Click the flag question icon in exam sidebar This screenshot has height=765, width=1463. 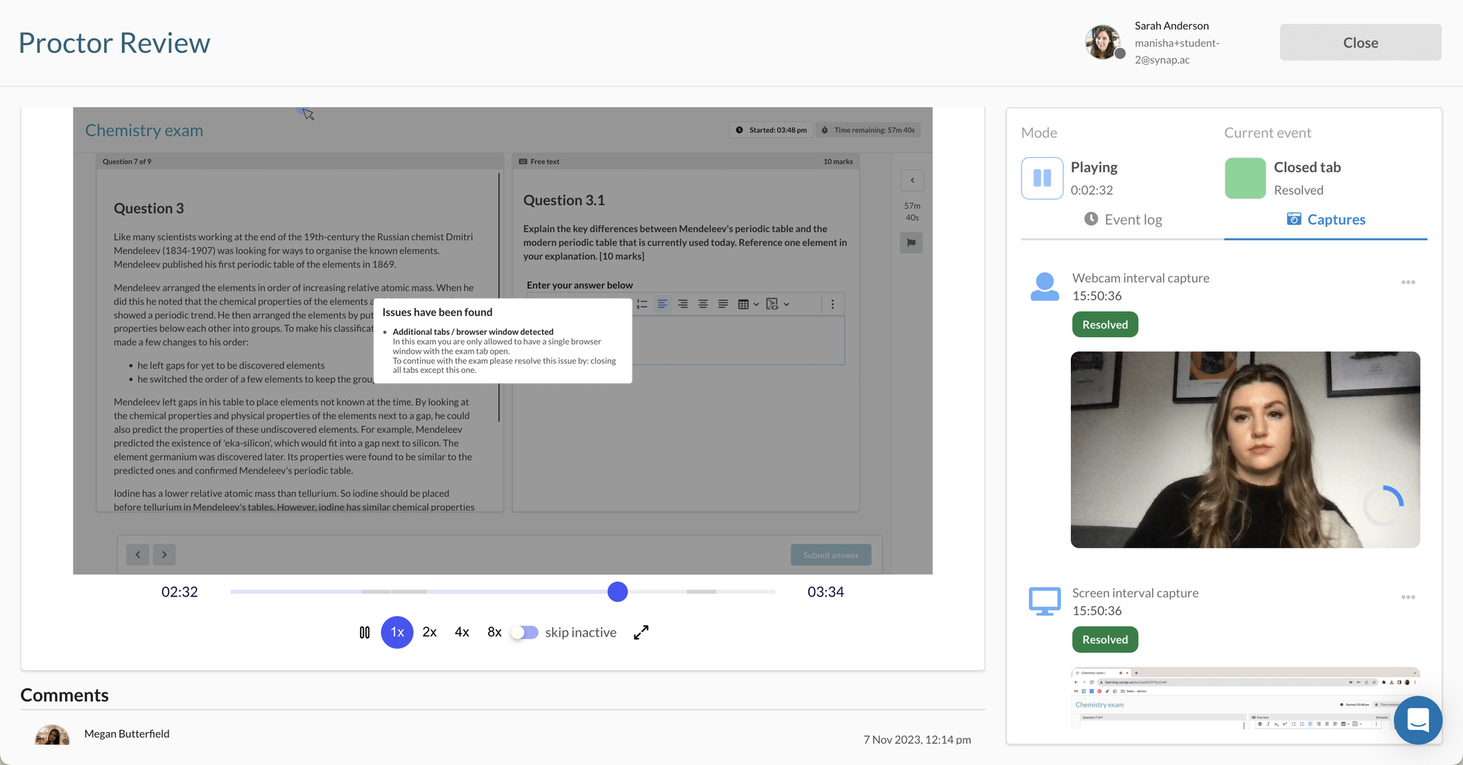click(912, 243)
